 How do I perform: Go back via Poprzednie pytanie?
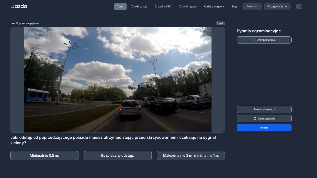[25, 23]
